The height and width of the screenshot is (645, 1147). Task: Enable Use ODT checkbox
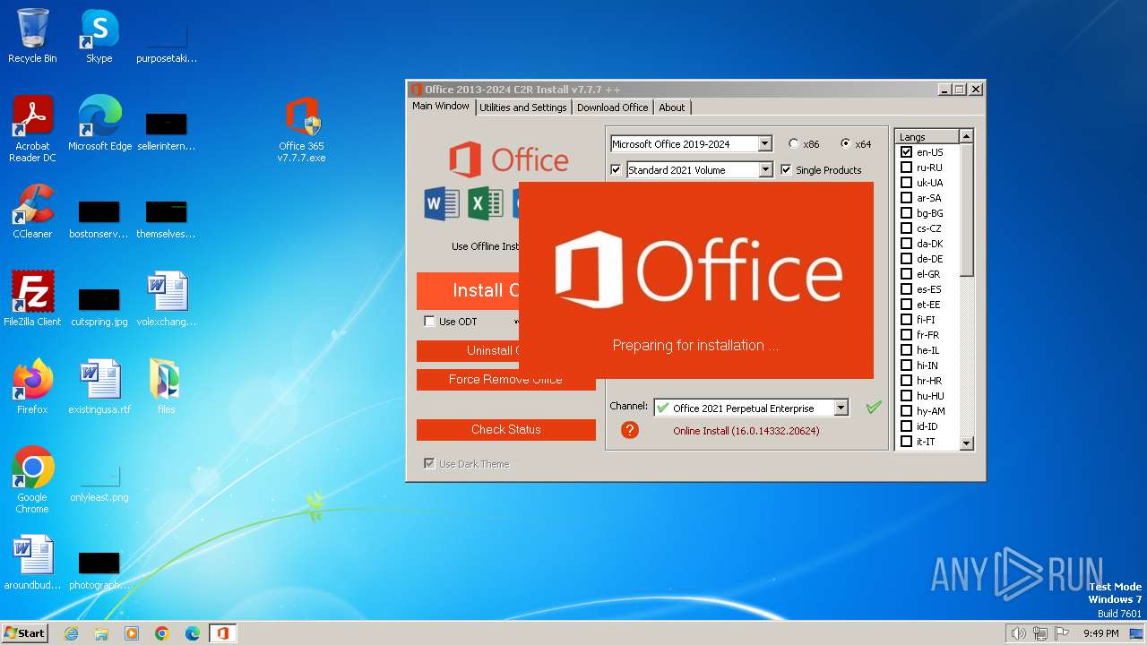429,321
